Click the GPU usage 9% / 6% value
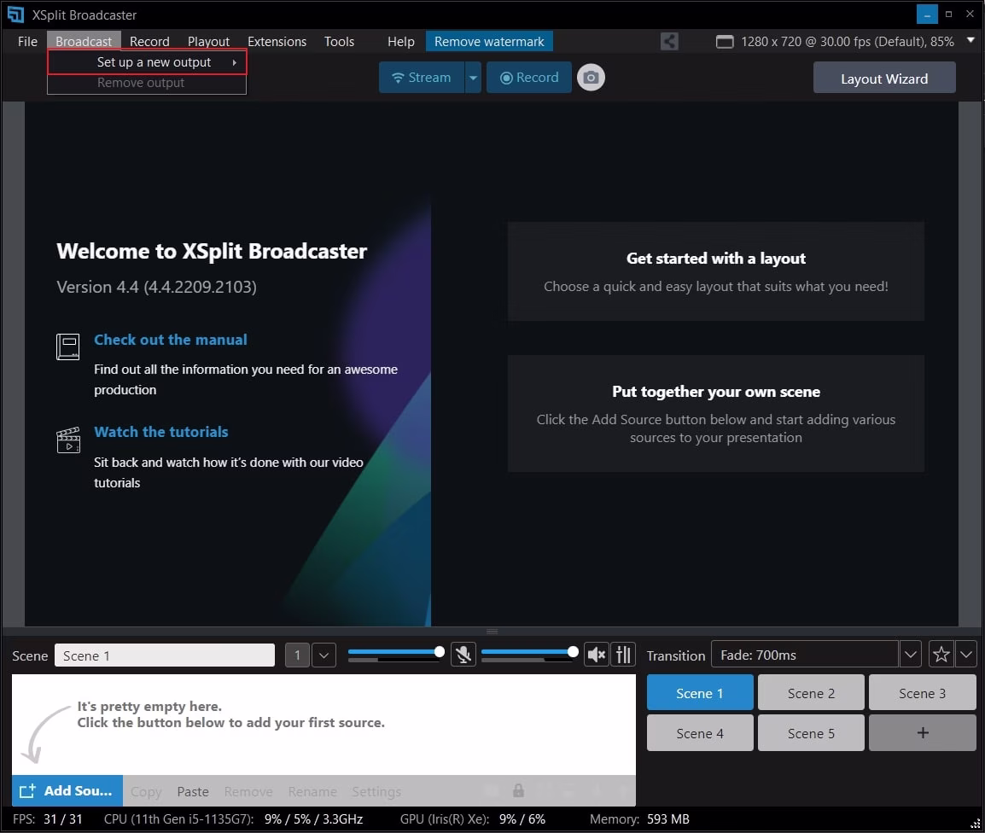985x833 pixels. point(522,819)
